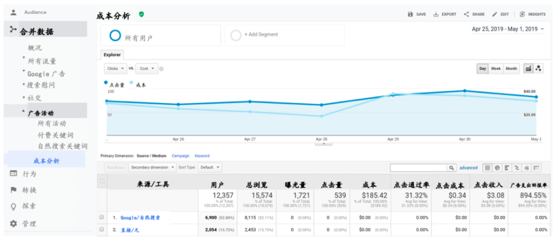
Task: Switch primary dimension to Campaign
Action: tap(181, 156)
